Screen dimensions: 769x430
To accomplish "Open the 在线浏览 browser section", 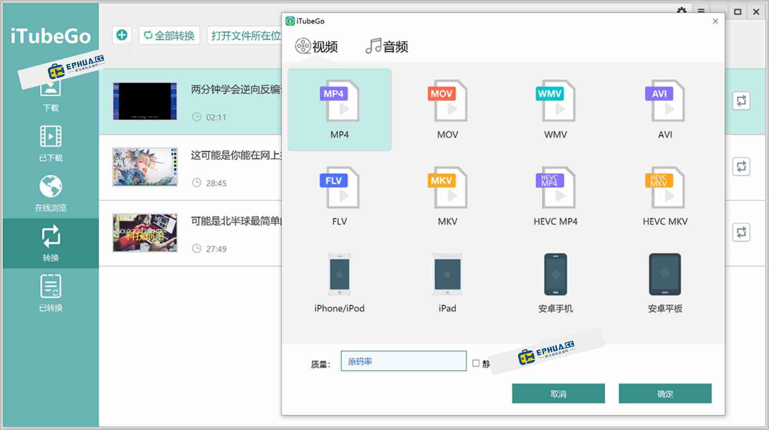I will (51, 193).
